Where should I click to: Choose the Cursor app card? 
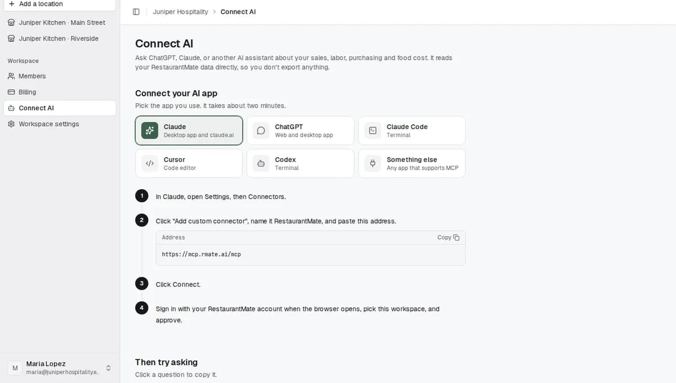point(189,163)
